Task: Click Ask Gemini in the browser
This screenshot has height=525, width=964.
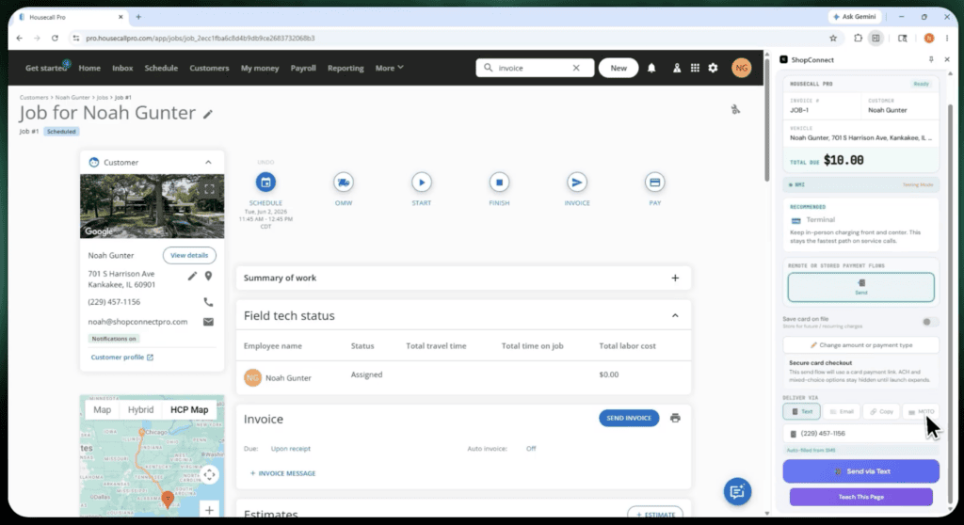Action: (x=855, y=17)
